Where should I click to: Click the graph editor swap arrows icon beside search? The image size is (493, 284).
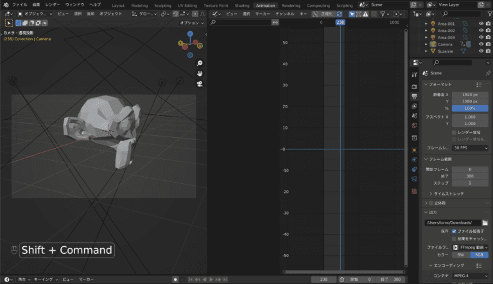click(275, 22)
